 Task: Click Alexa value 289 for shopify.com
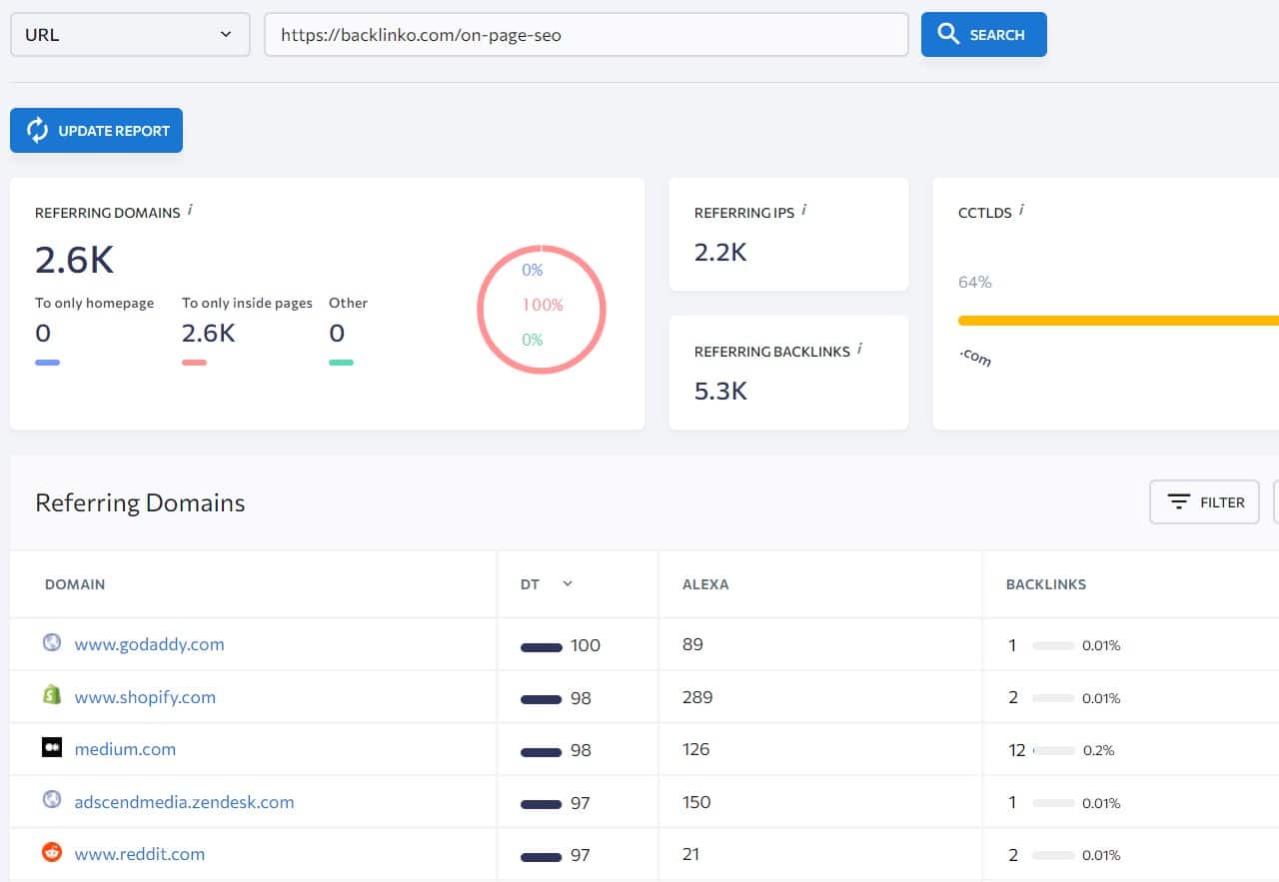point(697,697)
